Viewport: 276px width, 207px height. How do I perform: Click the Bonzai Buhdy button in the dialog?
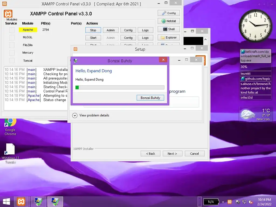coord(150,98)
